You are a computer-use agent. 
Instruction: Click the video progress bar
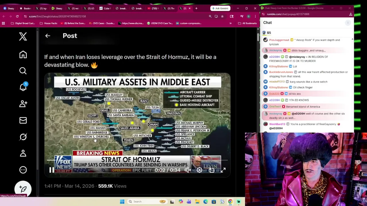(x=137, y=161)
